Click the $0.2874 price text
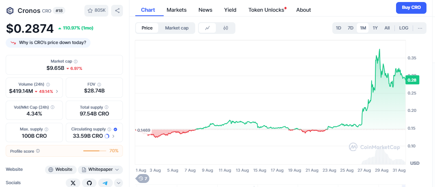Viewport: 435px width, 187px height. tap(30, 28)
